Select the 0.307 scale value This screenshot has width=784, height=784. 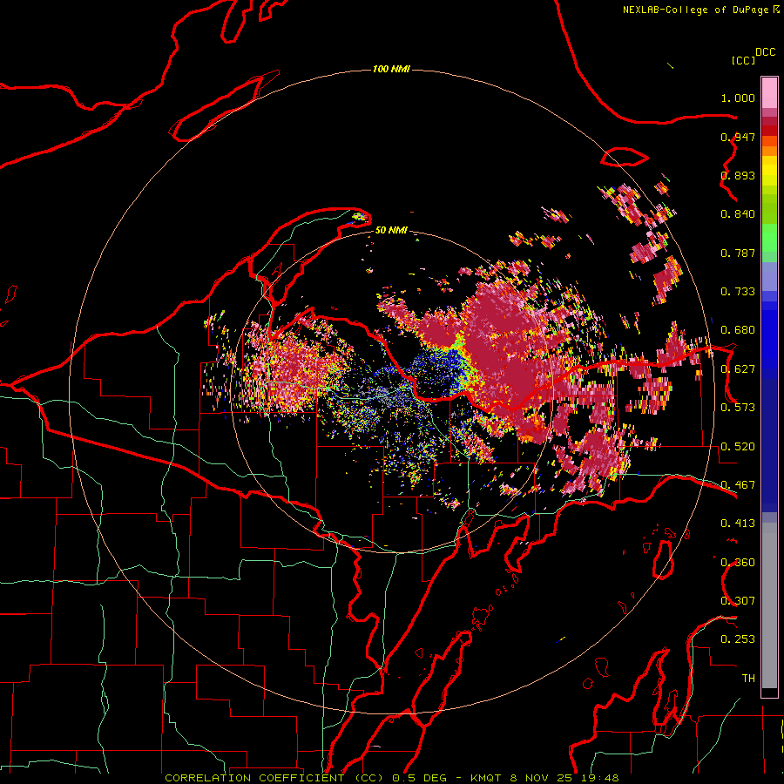738,601
